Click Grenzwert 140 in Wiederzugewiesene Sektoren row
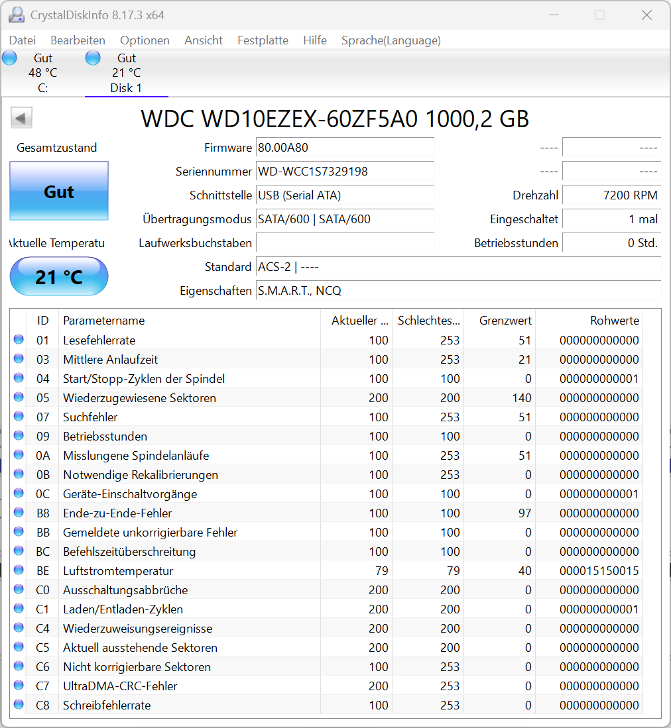 pos(522,398)
